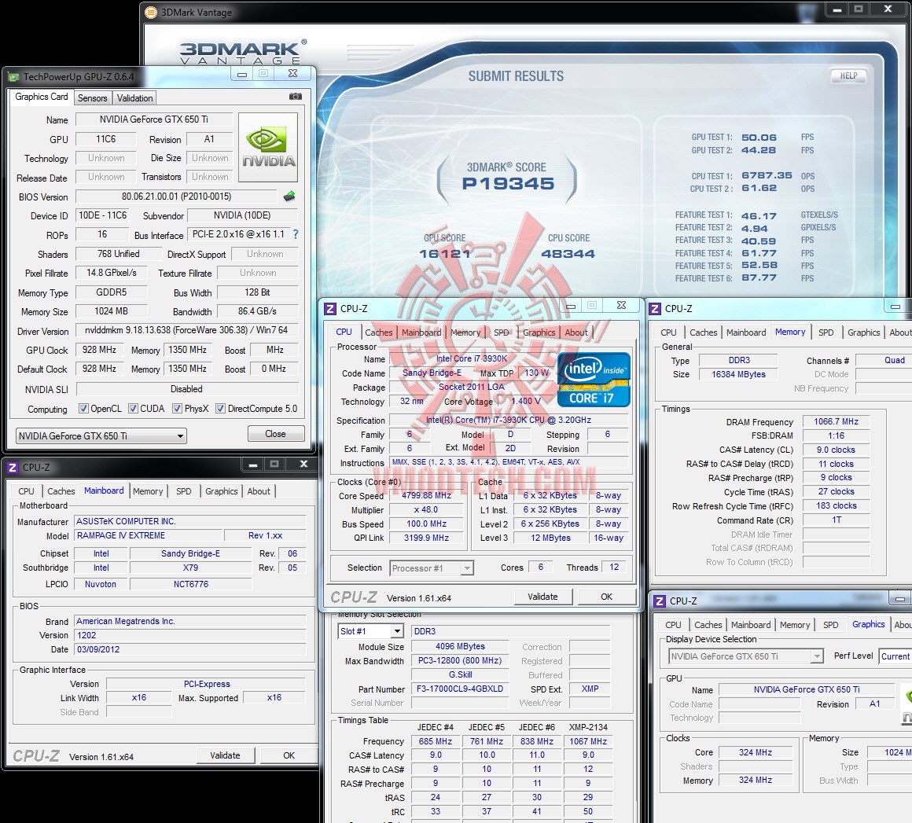The image size is (912, 823).
Task: Click the Specification text i7-3930K CPU @ 3.20GHz
Action: pyautogui.click(x=509, y=420)
